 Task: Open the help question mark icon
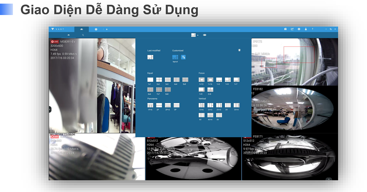[x=312, y=29]
